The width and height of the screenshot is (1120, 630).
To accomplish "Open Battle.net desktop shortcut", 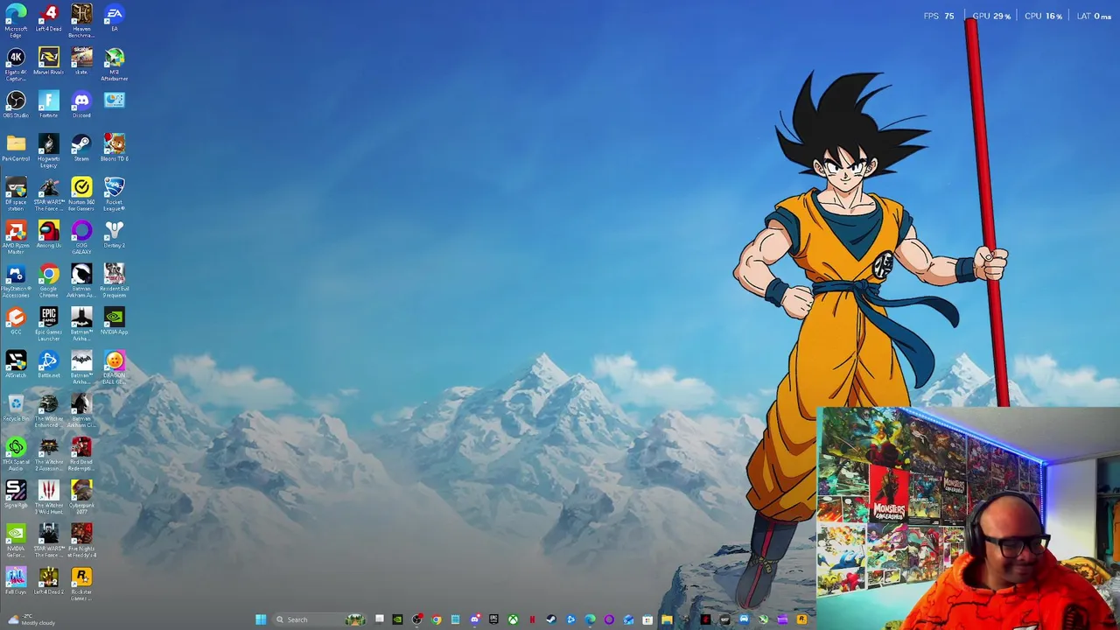I will tap(48, 364).
